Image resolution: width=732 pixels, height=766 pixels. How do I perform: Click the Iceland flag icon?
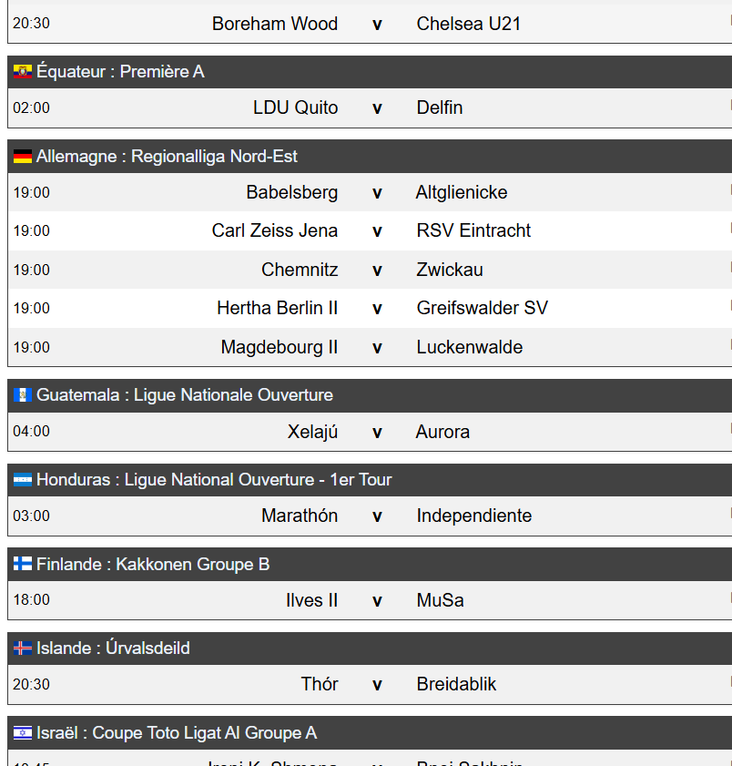23,649
